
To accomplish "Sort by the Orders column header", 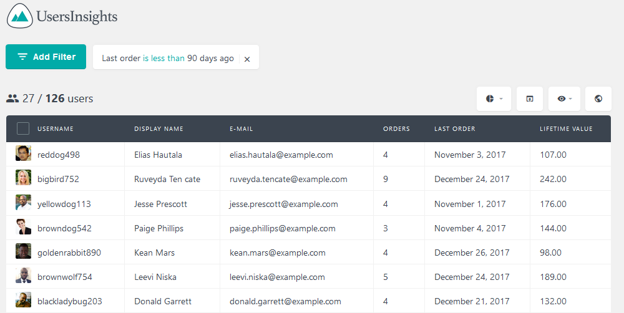I will [396, 129].
